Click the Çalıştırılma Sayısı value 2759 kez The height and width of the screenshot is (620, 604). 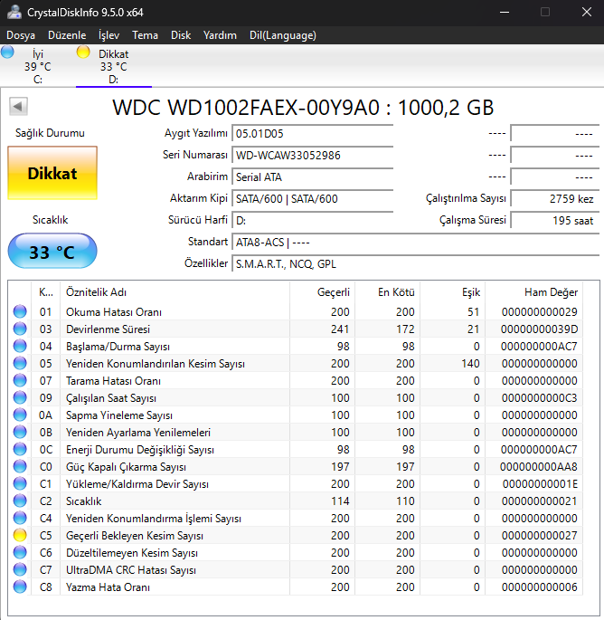click(554, 198)
